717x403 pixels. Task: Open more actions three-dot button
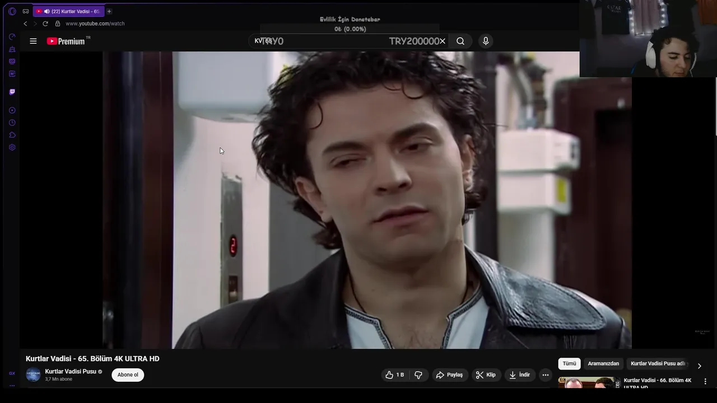click(x=546, y=375)
